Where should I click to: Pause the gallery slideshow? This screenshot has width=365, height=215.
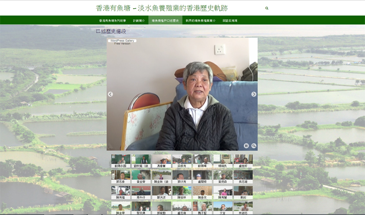246,146
